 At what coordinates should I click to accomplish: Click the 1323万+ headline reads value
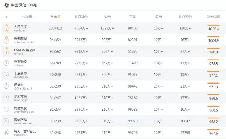tap(107, 28)
